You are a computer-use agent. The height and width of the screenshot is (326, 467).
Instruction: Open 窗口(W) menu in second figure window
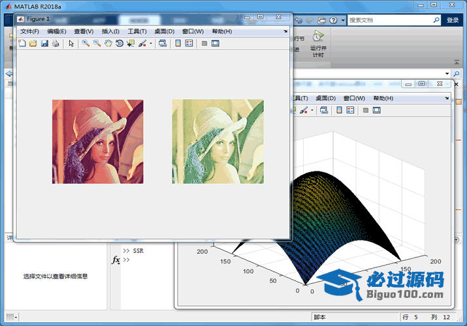(354, 98)
